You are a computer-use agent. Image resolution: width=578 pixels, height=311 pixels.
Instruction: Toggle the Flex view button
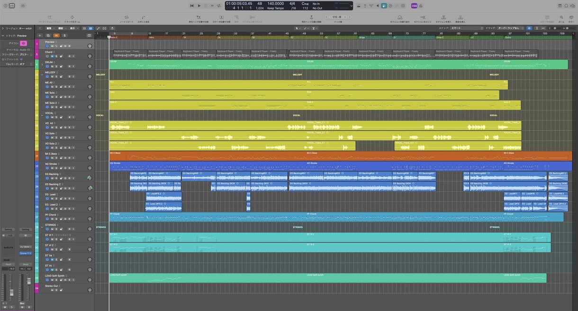tap(104, 28)
